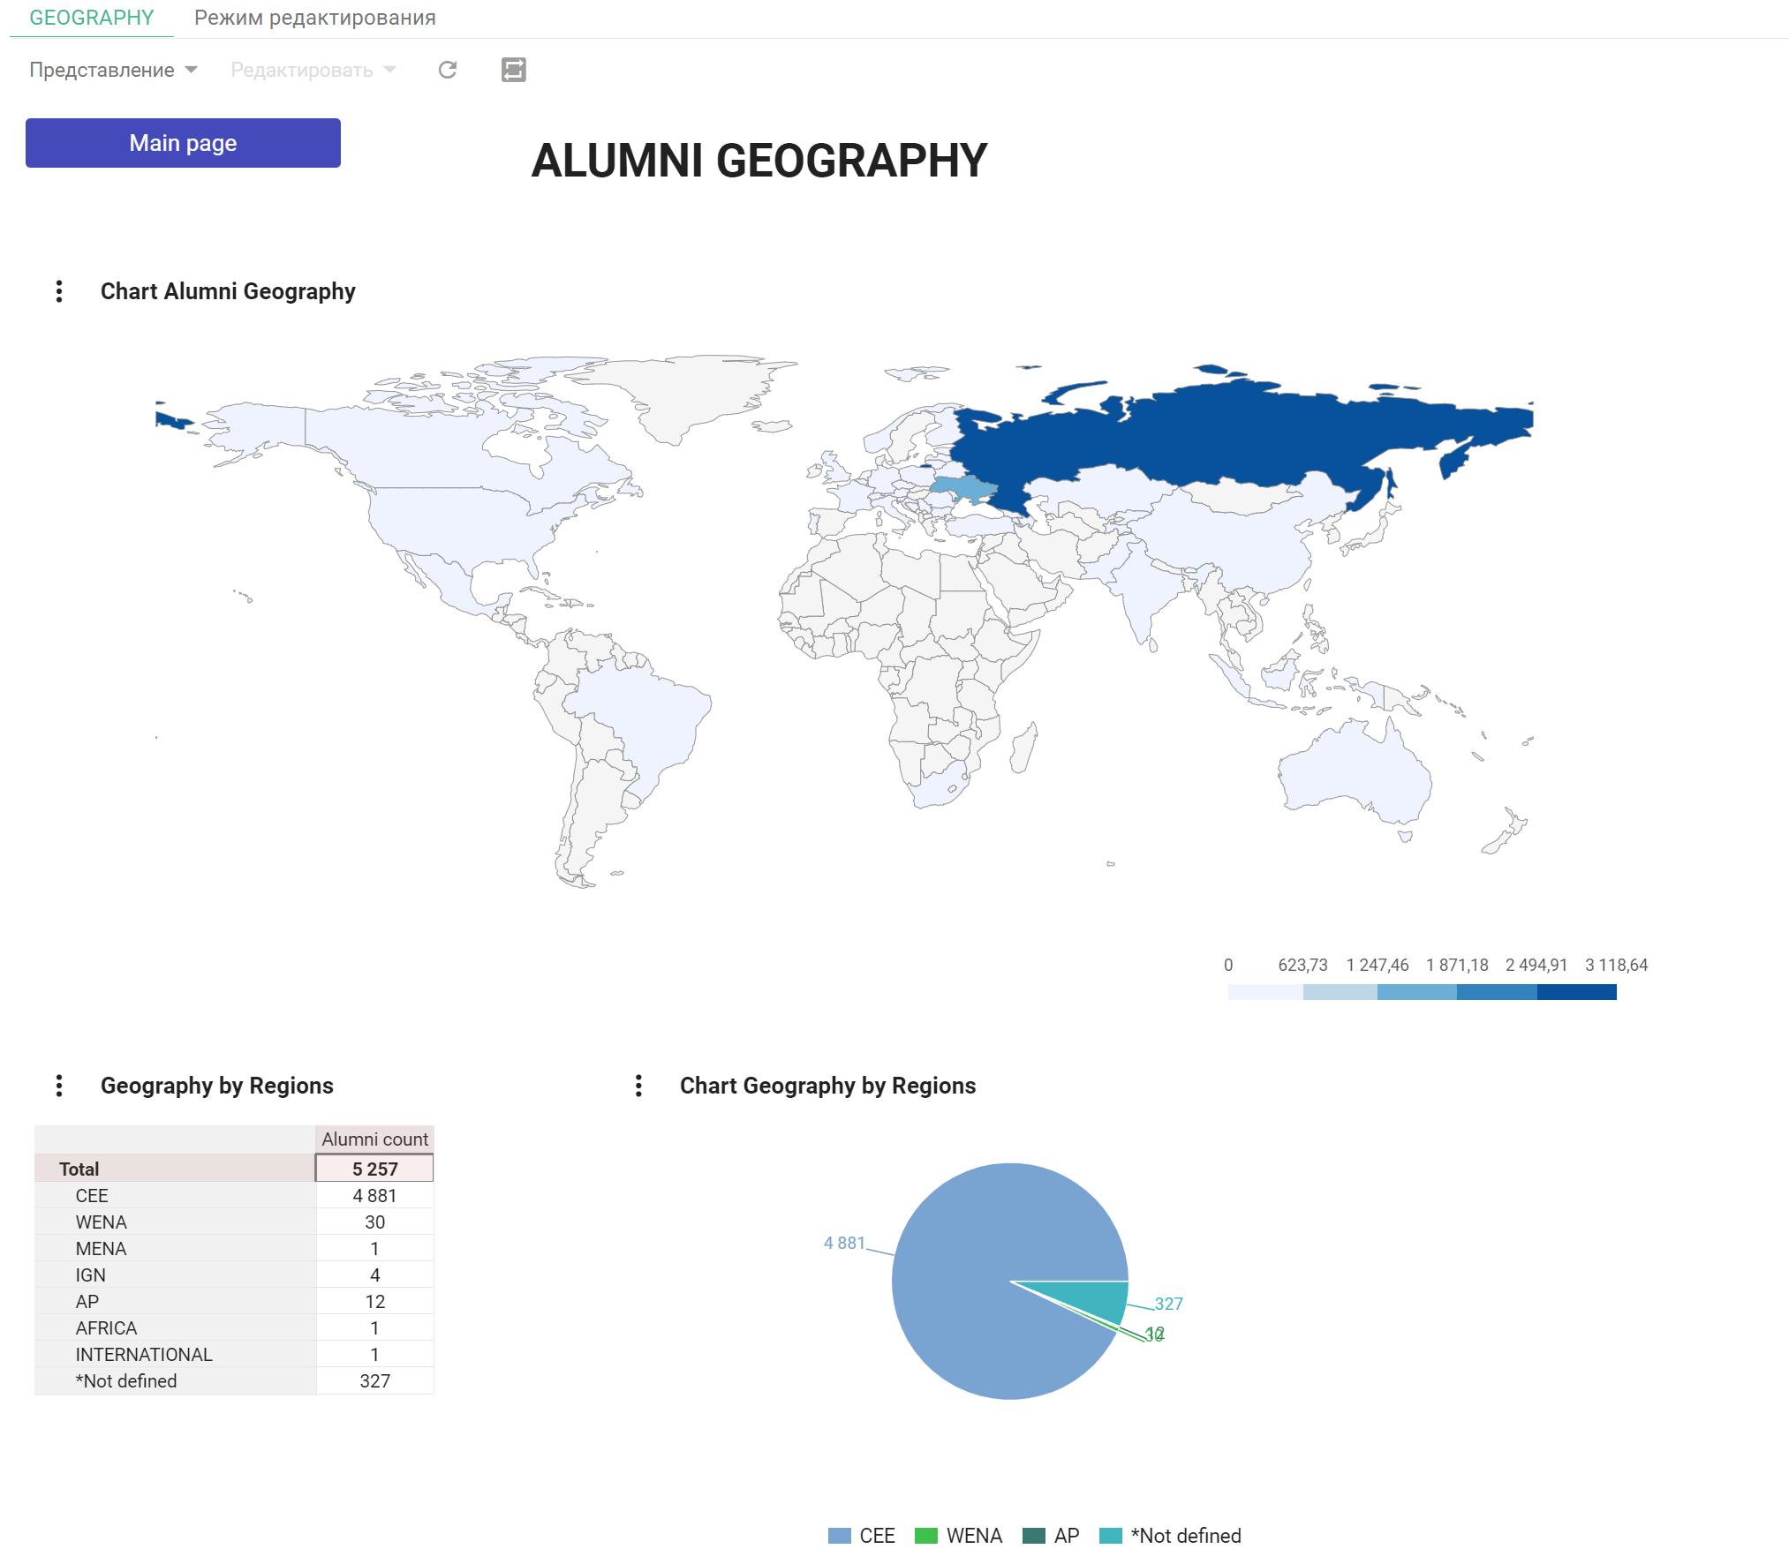Select the darkest blue legend color segment

point(1576,992)
